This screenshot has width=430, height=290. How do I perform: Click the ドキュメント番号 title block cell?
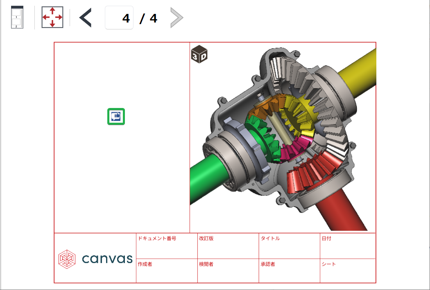point(167,246)
